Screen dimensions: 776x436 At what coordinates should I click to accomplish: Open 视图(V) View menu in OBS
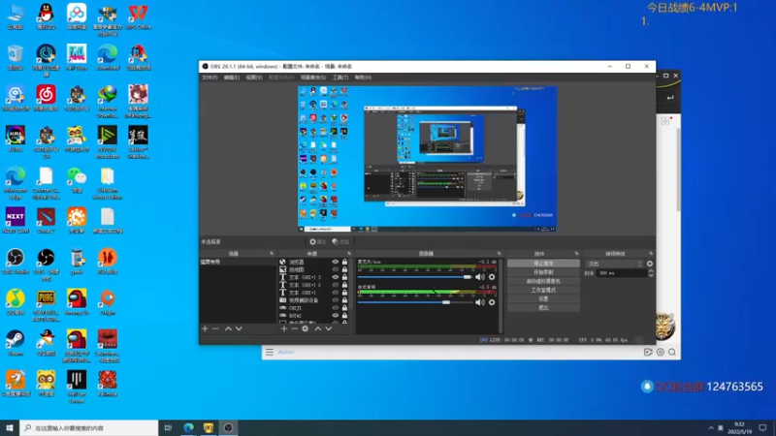(254, 78)
